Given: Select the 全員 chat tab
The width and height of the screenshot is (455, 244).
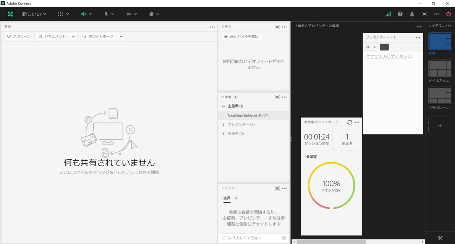Looking at the screenshot, I should point(226,198).
